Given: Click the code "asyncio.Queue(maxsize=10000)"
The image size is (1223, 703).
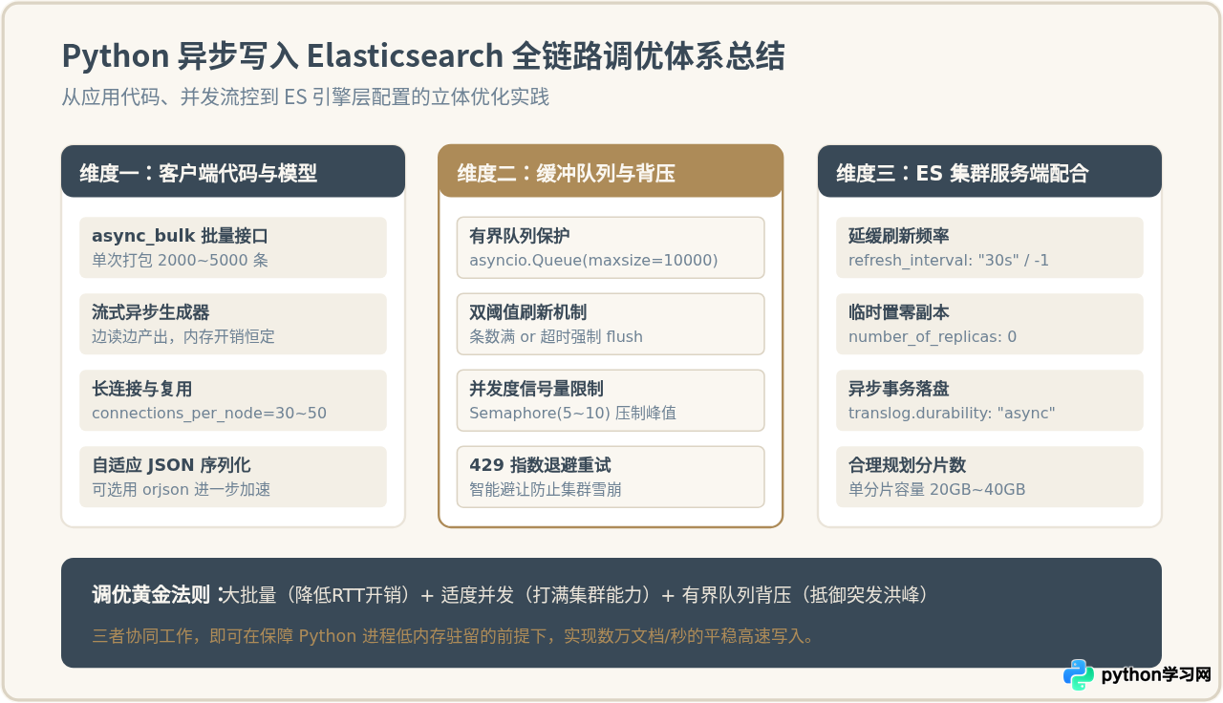Looking at the screenshot, I should (x=593, y=260).
